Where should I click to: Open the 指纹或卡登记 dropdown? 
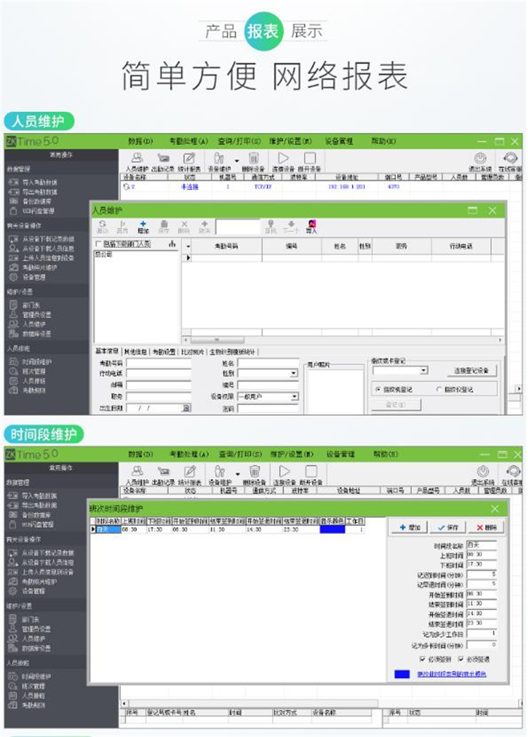point(423,370)
